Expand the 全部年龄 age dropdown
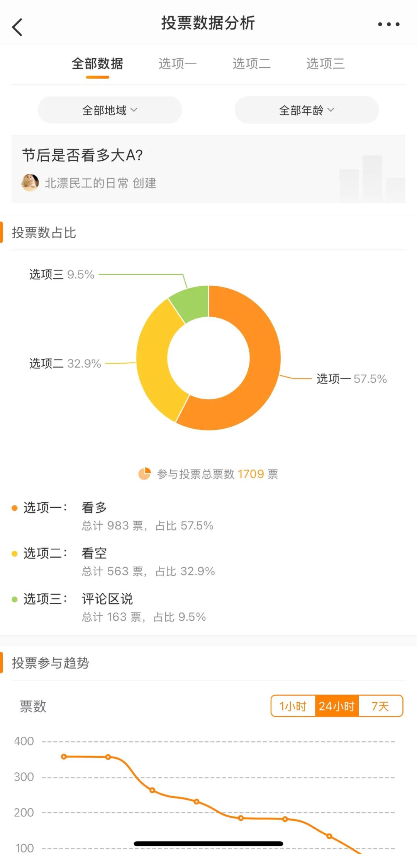Image resolution: width=417 pixels, height=854 pixels. tap(307, 110)
